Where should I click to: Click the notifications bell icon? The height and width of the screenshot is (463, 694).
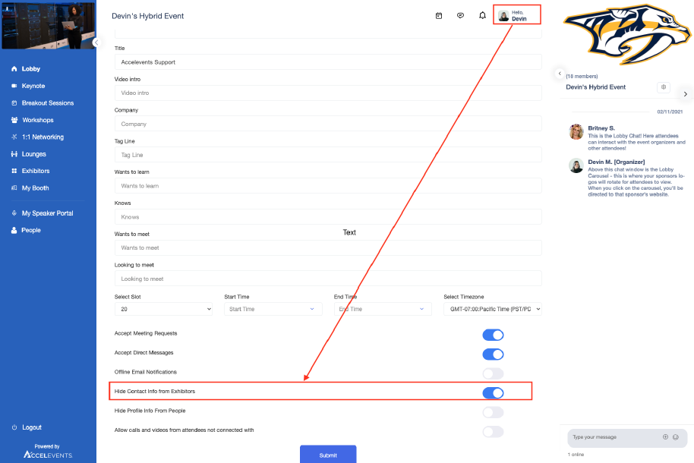(482, 15)
